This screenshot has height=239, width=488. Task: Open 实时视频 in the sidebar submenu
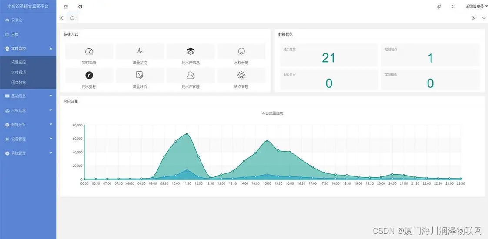tap(18, 73)
